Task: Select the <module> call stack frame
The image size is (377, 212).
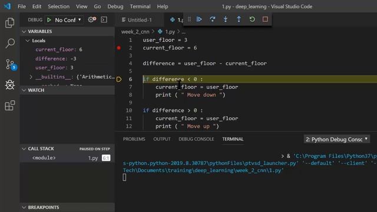Action: 67,158
